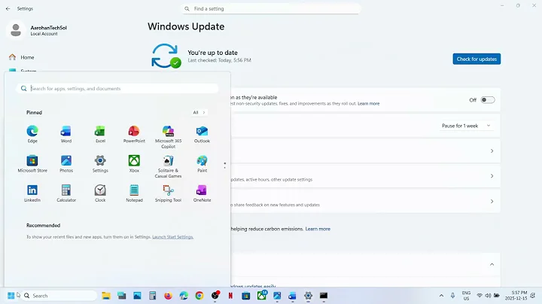Open OneNote from pinned apps

(202, 193)
